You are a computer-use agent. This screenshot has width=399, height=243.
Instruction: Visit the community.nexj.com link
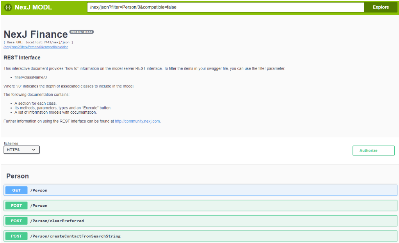pyautogui.click(x=137, y=121)
